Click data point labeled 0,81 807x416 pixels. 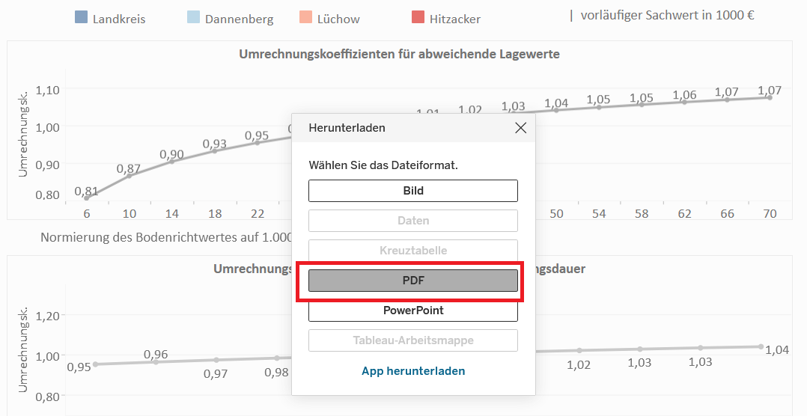(87, 198)
